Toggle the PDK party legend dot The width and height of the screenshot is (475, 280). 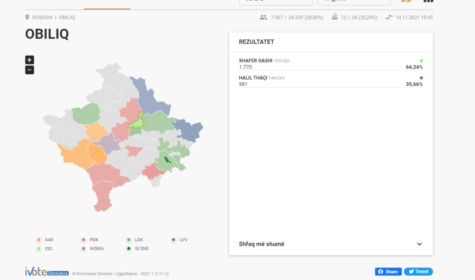point(83,240)
